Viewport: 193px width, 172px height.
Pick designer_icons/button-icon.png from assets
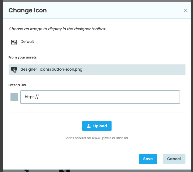[x=97, y=70]
